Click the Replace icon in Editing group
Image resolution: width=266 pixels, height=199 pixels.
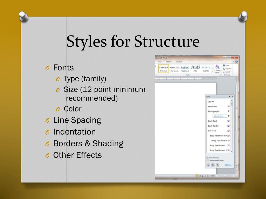point(224,69)
